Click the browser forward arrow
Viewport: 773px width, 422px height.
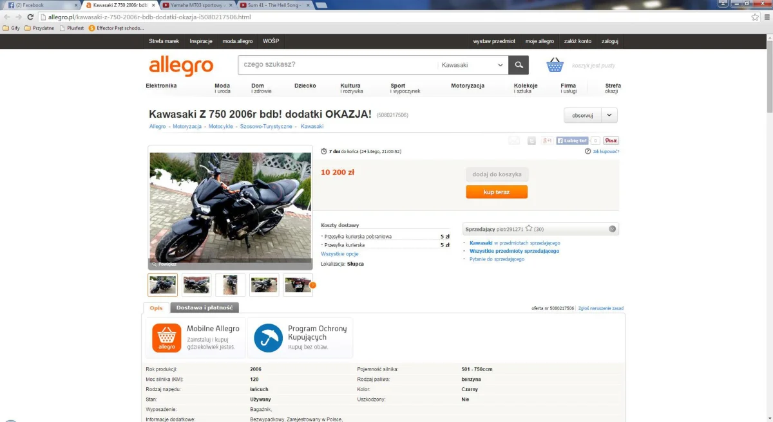(x=19, y=17)
